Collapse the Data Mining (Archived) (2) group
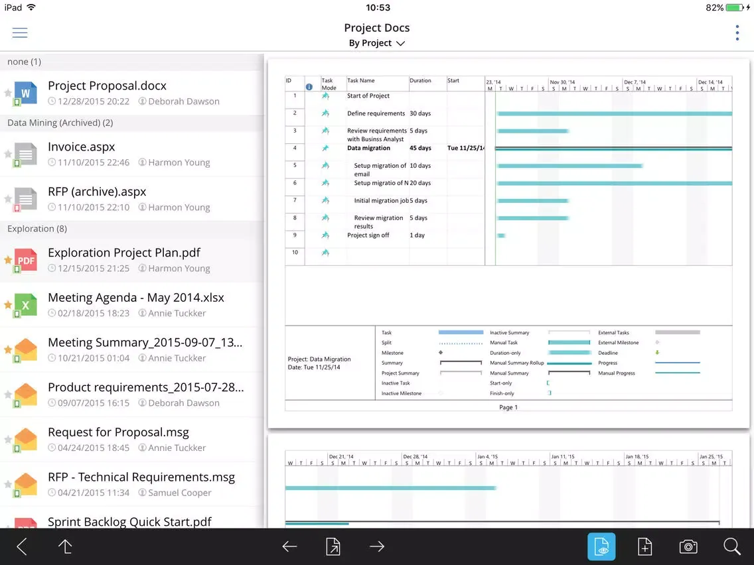 (132, 123)
